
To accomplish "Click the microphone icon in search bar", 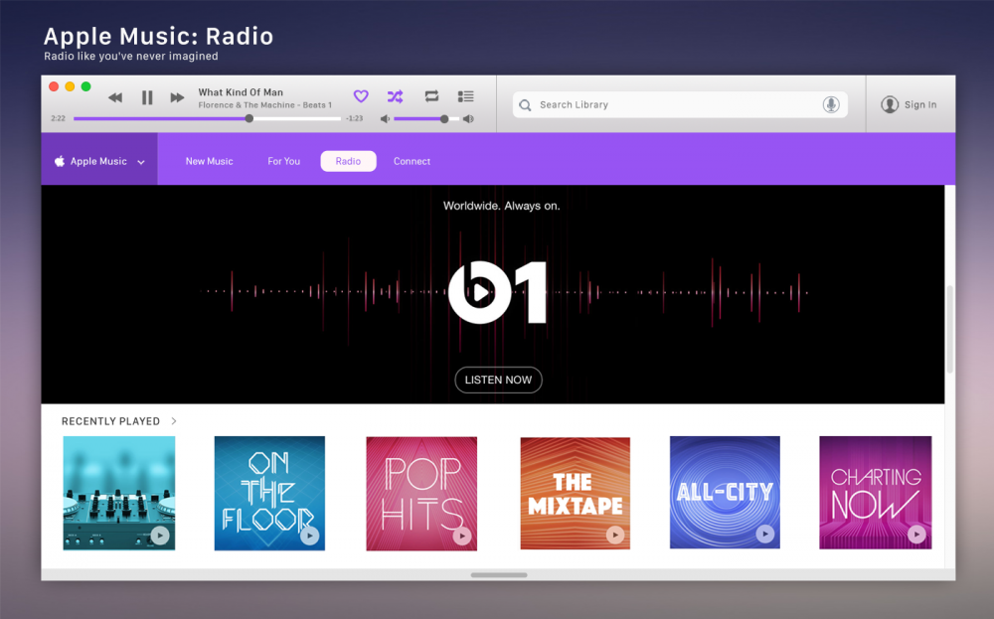I will click(830, 104).
